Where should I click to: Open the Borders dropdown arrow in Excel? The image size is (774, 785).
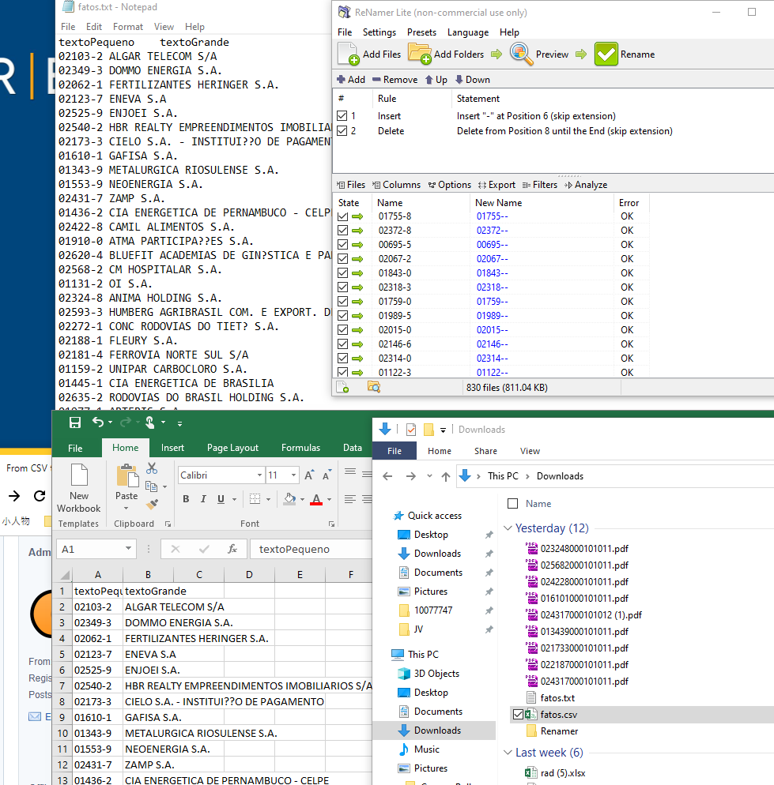tap(268, 499)
